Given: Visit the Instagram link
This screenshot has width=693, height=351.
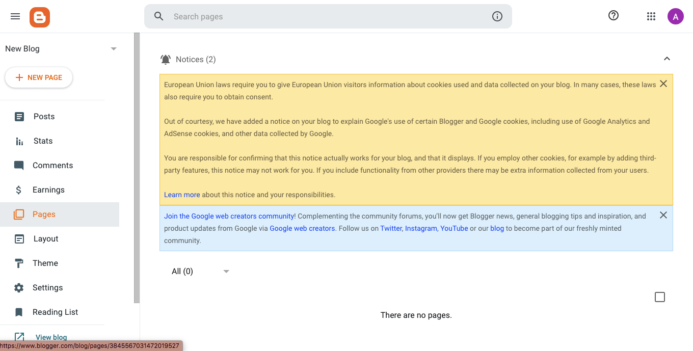Looking at the screenshot, I should [420, 228].
